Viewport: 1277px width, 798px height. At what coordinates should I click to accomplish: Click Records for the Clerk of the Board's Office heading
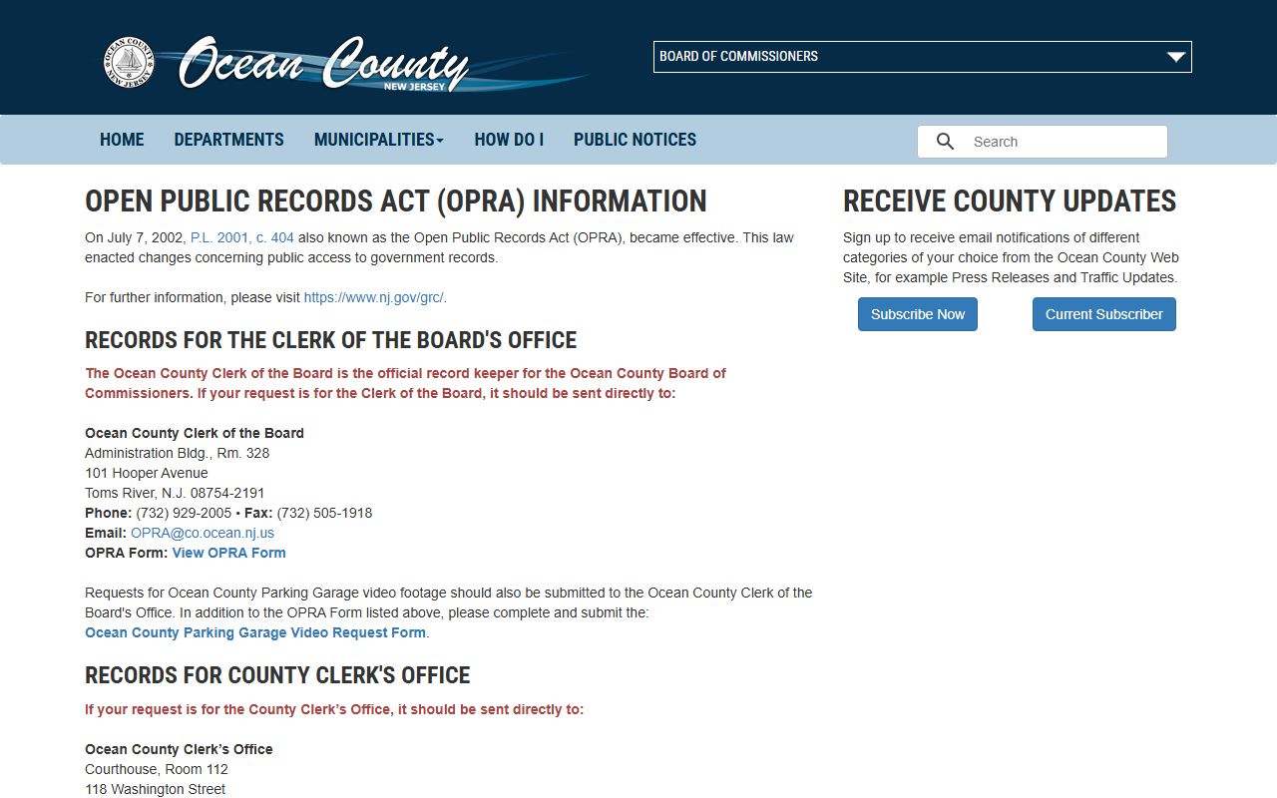(x=330, y=340)
